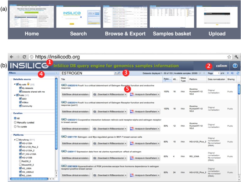Open the Browse & Export page thumbnail

[125, 17]
